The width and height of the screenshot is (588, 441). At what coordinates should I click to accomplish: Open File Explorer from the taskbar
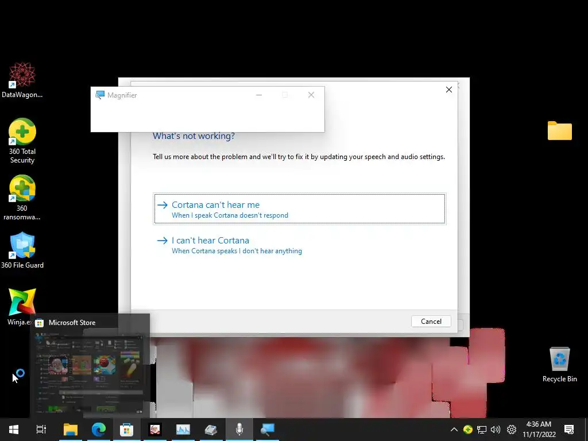71,430
